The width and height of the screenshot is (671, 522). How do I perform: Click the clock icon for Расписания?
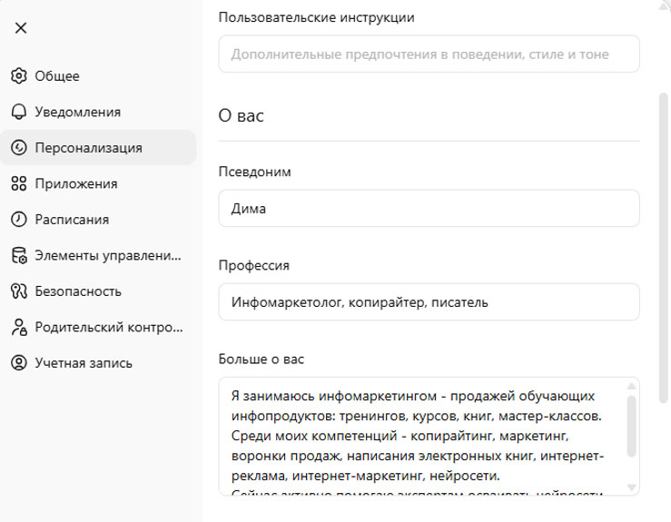19,220
